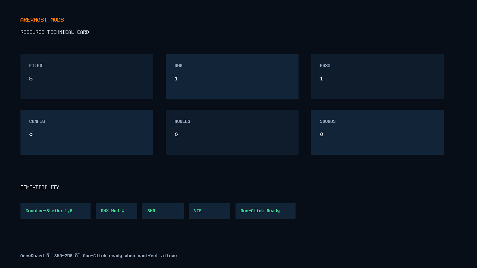Screen dimensions: 477x268
Task: Click the AREXHOST MODS brand title
Action: (x=42, y=20)
